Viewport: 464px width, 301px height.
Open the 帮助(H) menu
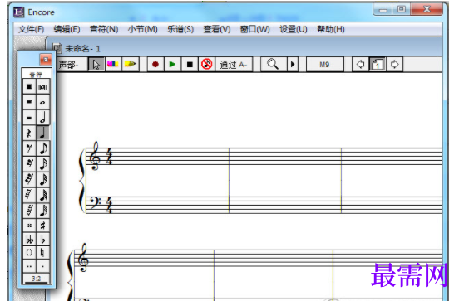[x=331, y=29]
